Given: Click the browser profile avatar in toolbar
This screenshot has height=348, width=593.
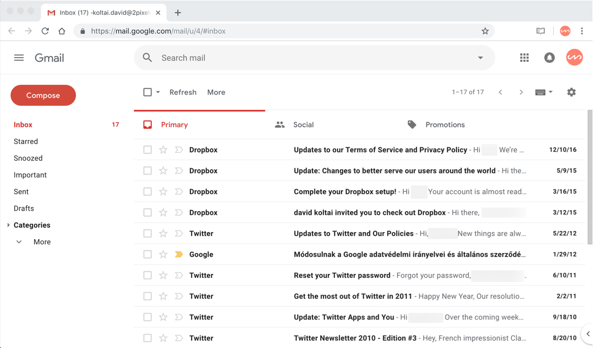Looking at the screenshot, I should click(x=565, y=31).
